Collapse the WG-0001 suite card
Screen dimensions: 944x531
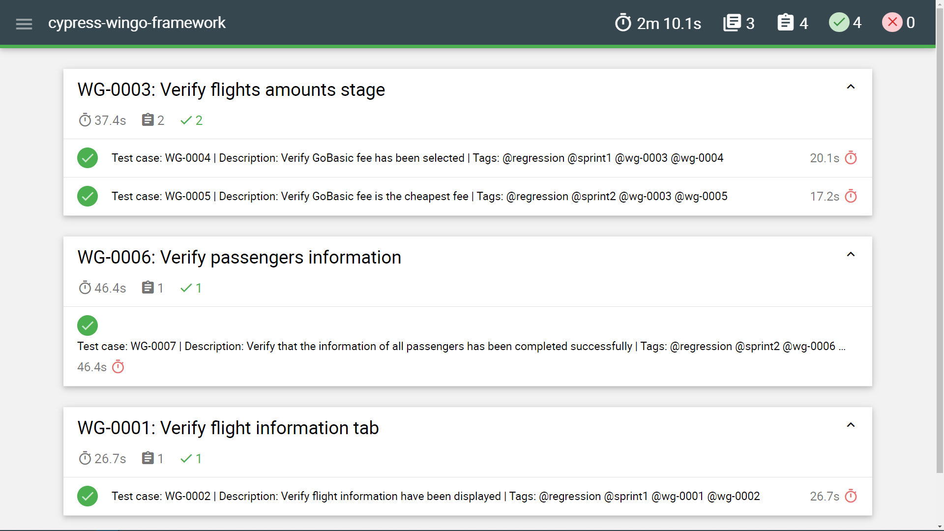pyautogui.click(x=851, y=424)
